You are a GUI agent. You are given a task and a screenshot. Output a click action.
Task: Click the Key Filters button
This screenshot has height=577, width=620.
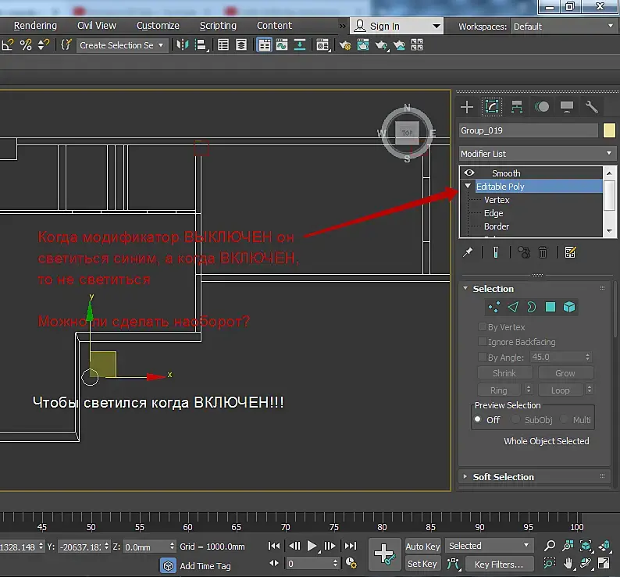pos(499,564)
